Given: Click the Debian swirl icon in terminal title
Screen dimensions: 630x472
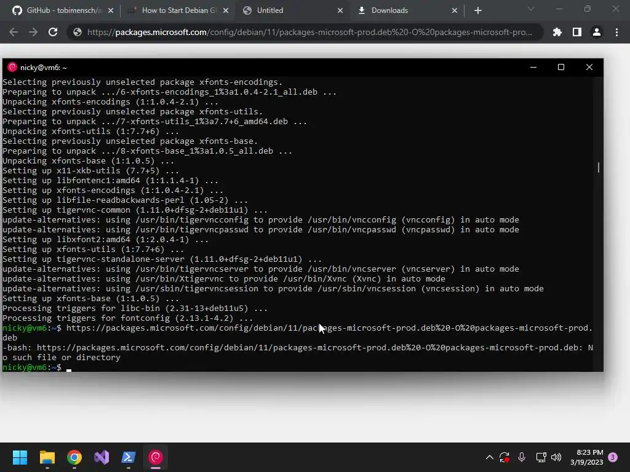Looking at the screenshot, I should 12,67.
